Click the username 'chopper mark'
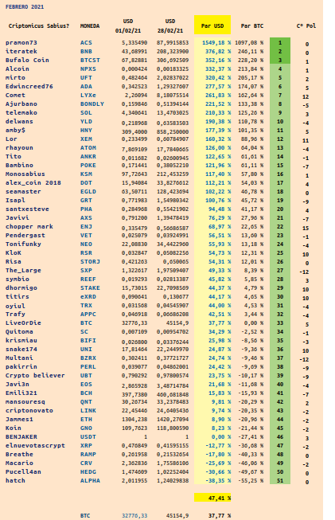 [x=29, y=226]
